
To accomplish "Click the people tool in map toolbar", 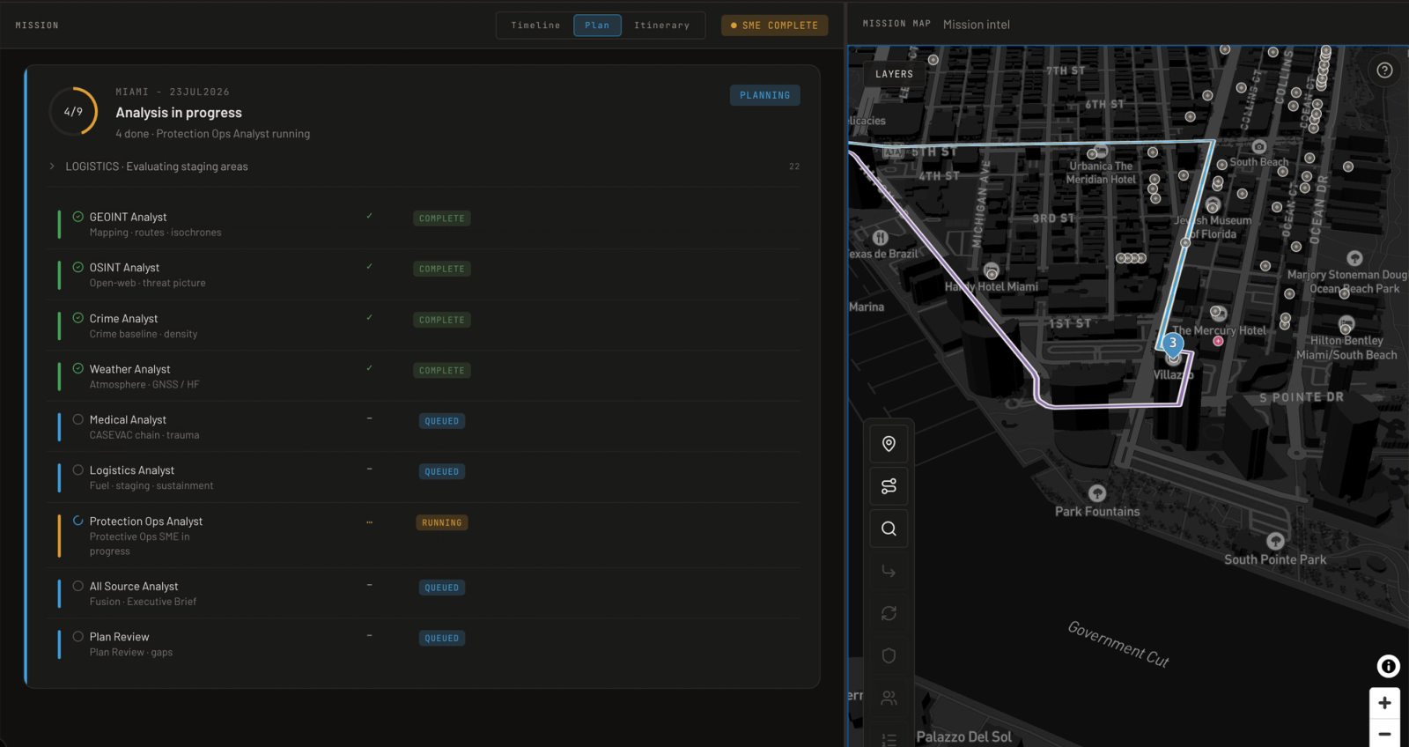I will pyautogui.click(x=889, y=698).
